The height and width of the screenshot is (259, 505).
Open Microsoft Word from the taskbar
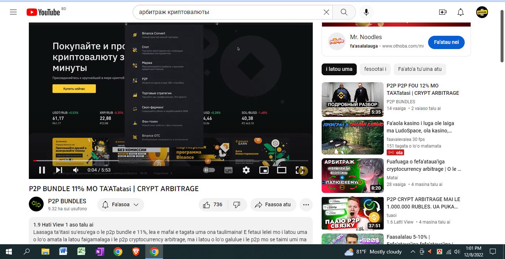click(x=63, y=252)
